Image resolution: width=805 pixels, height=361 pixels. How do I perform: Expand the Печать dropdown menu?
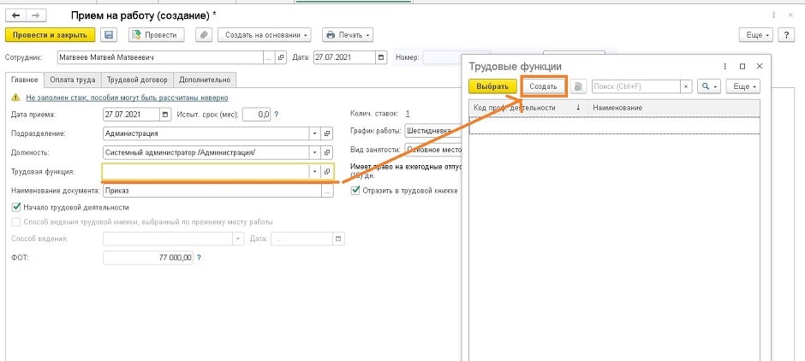[x=348, y=35]
